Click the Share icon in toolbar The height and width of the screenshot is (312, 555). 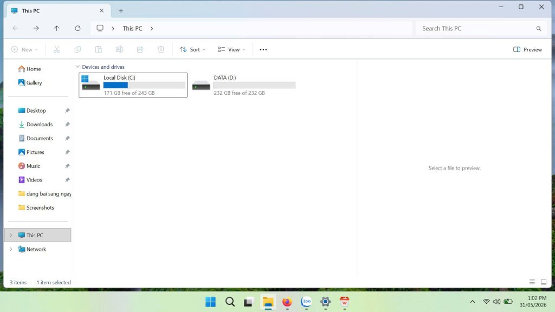coord(140,49)
